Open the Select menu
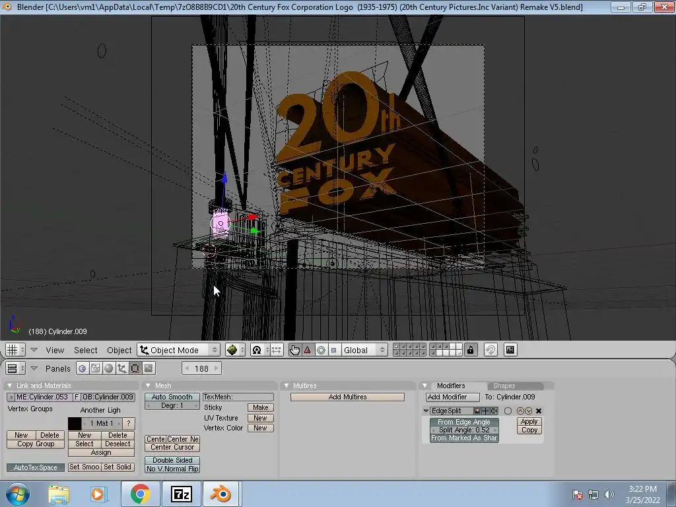The image size is (676, 507). (85, 350)
